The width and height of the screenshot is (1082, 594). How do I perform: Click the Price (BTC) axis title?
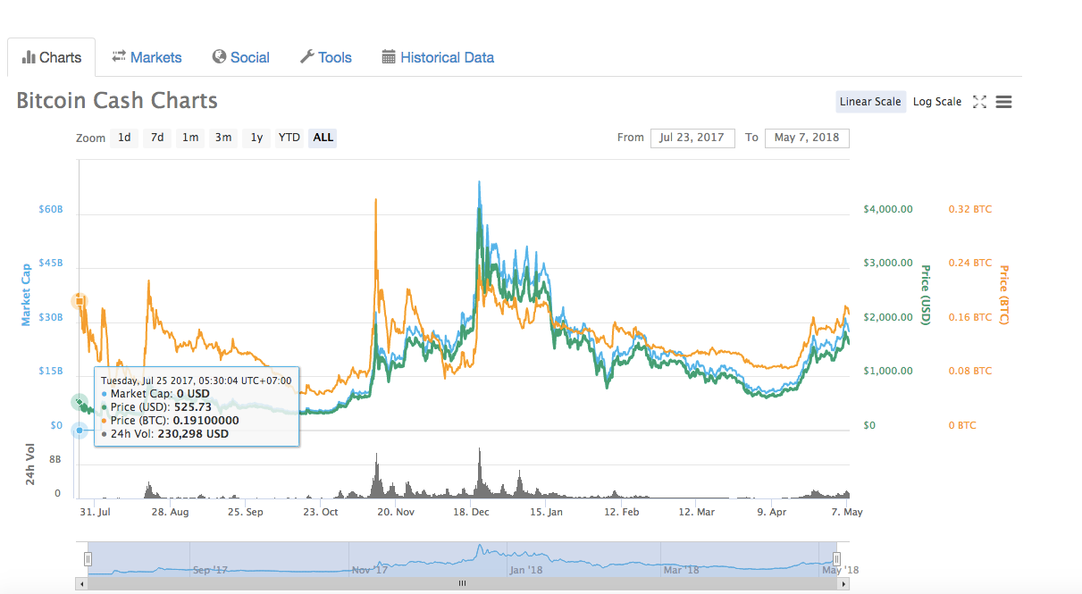coord(1003,295)
